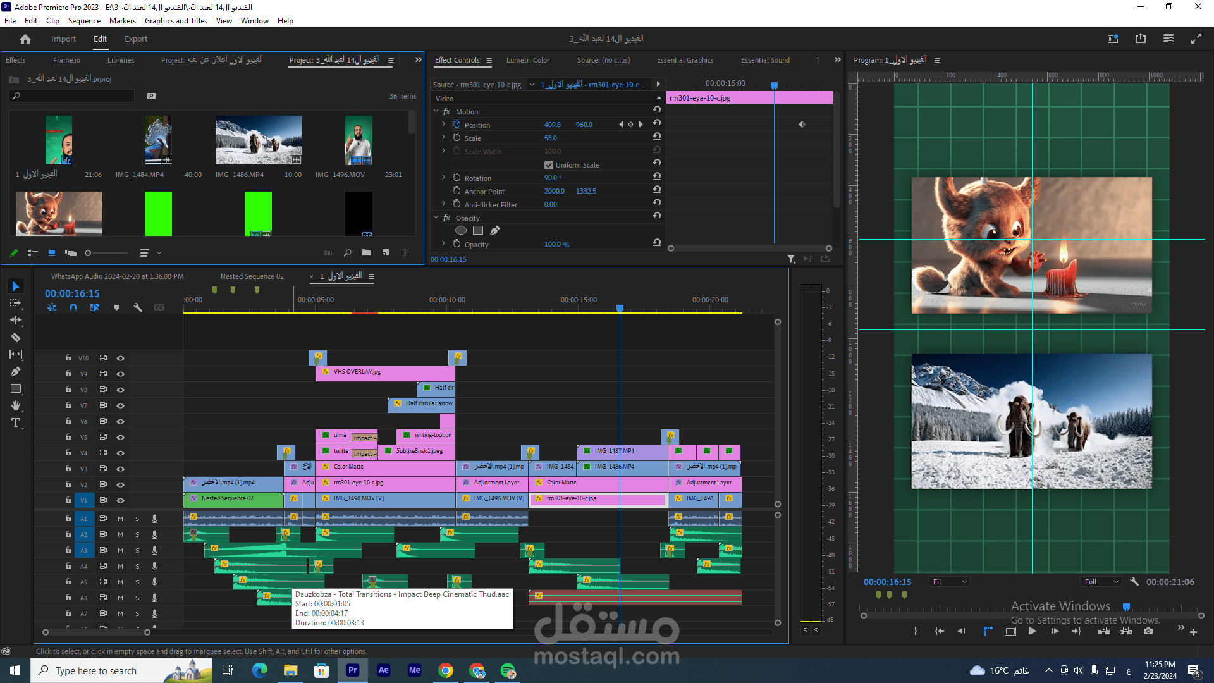Mute audio track A1
This screenshot has width=1214, height=683.
point(120,519)
